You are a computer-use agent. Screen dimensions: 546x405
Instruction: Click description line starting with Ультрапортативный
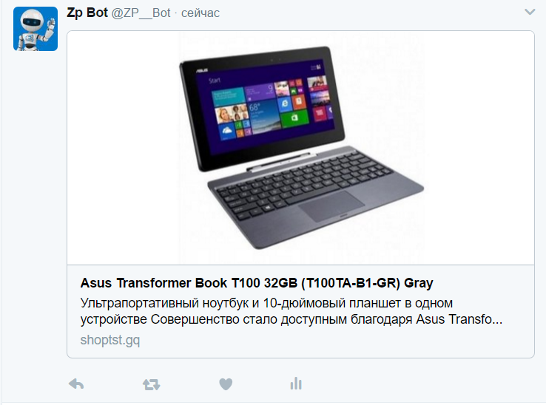click(x=266, y=303)
